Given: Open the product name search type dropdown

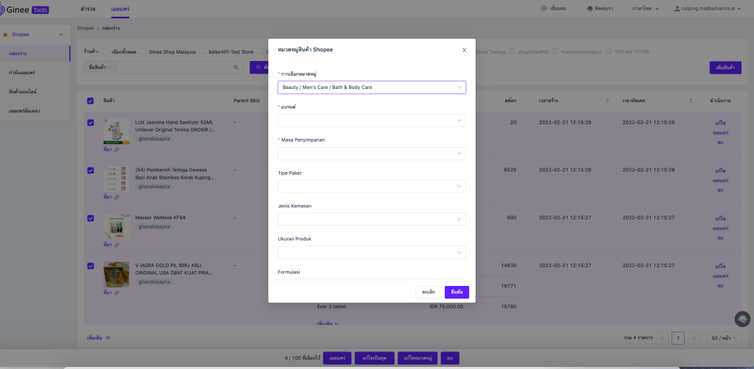Looking at the screenshot, I should click(100, 68).
